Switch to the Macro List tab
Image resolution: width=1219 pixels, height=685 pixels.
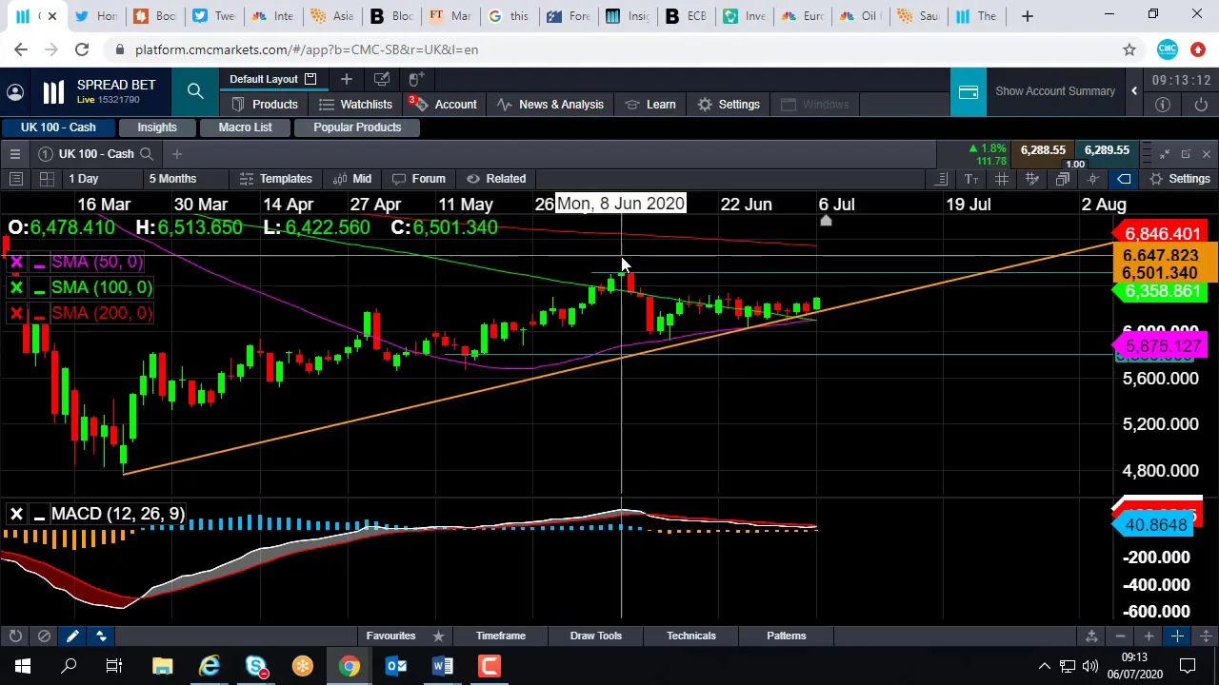point(245,127)
